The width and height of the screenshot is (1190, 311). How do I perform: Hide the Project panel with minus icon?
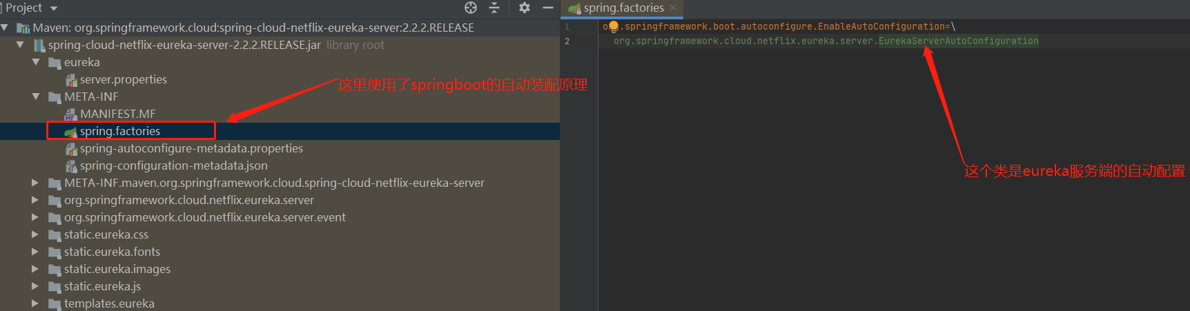[x=548, y=8]
